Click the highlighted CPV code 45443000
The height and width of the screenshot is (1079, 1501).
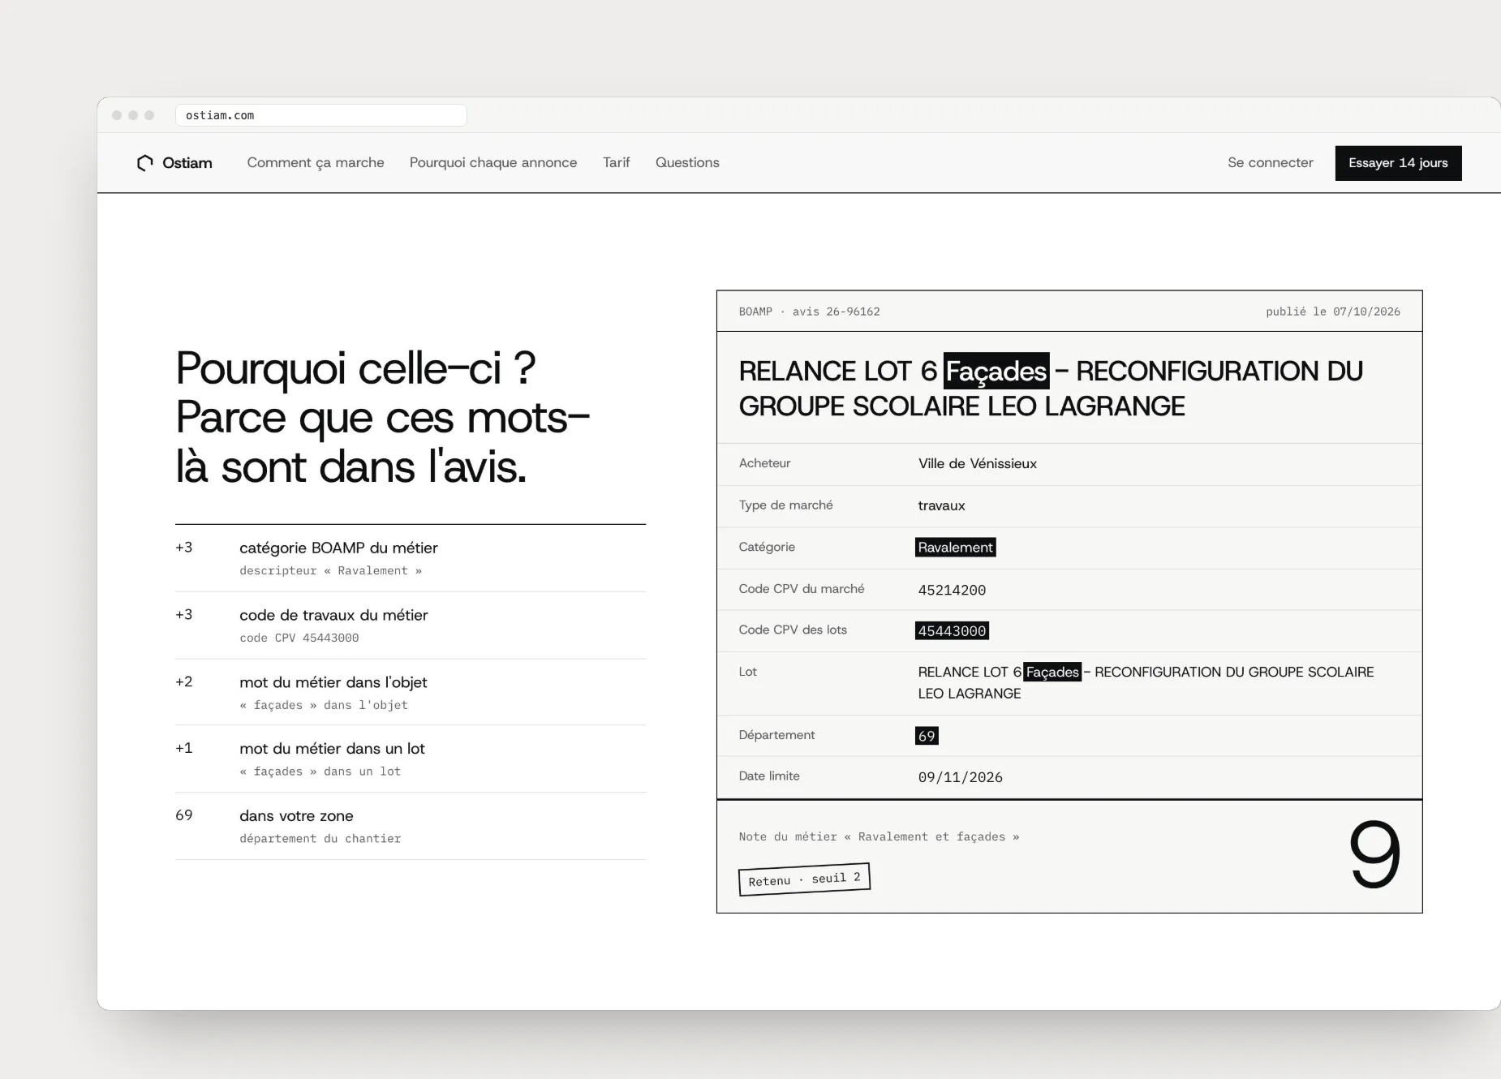click(x=952, y=631)
